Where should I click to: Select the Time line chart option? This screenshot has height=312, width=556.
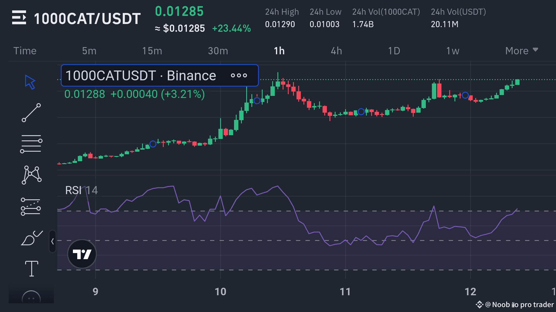(x=25, y=51)
